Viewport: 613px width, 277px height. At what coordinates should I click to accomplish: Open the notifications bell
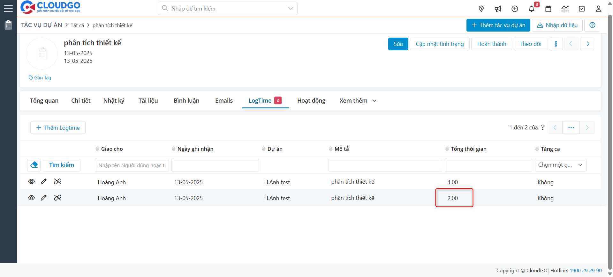pyautogui.click(x=532, y=9)
